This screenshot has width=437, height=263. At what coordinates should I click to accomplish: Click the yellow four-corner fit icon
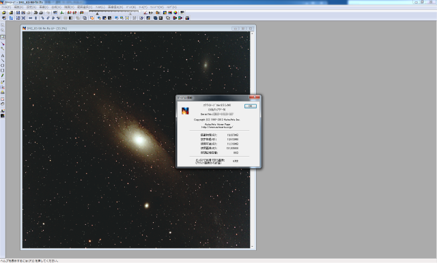pos(127,18)
